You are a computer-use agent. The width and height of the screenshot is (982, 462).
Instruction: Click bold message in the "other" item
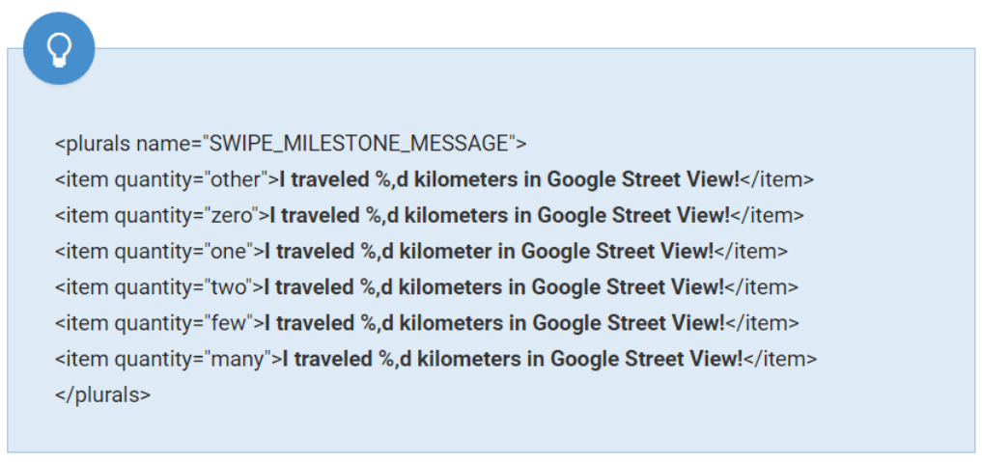point(509,180)
